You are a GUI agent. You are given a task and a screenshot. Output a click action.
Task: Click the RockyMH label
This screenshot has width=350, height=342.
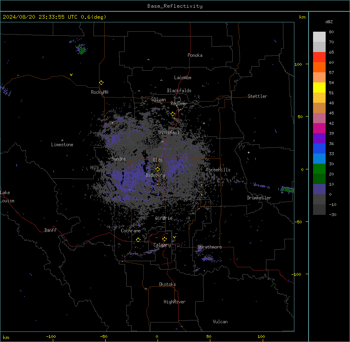99,92
